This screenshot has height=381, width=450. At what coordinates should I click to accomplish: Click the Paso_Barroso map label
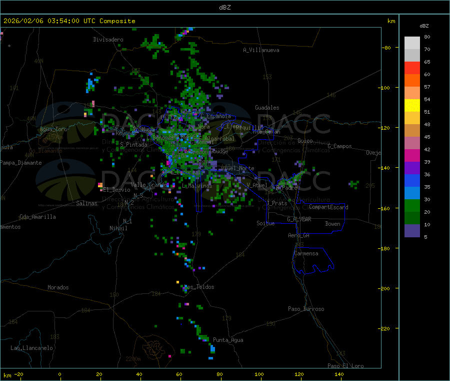coord(306,309)
